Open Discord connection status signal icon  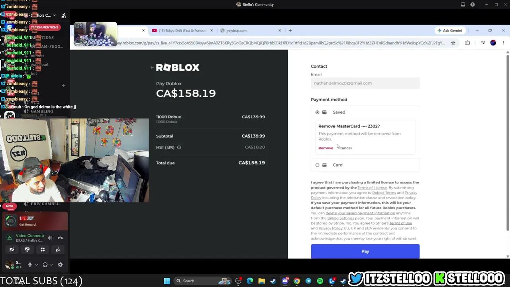[x=10, y=238]
